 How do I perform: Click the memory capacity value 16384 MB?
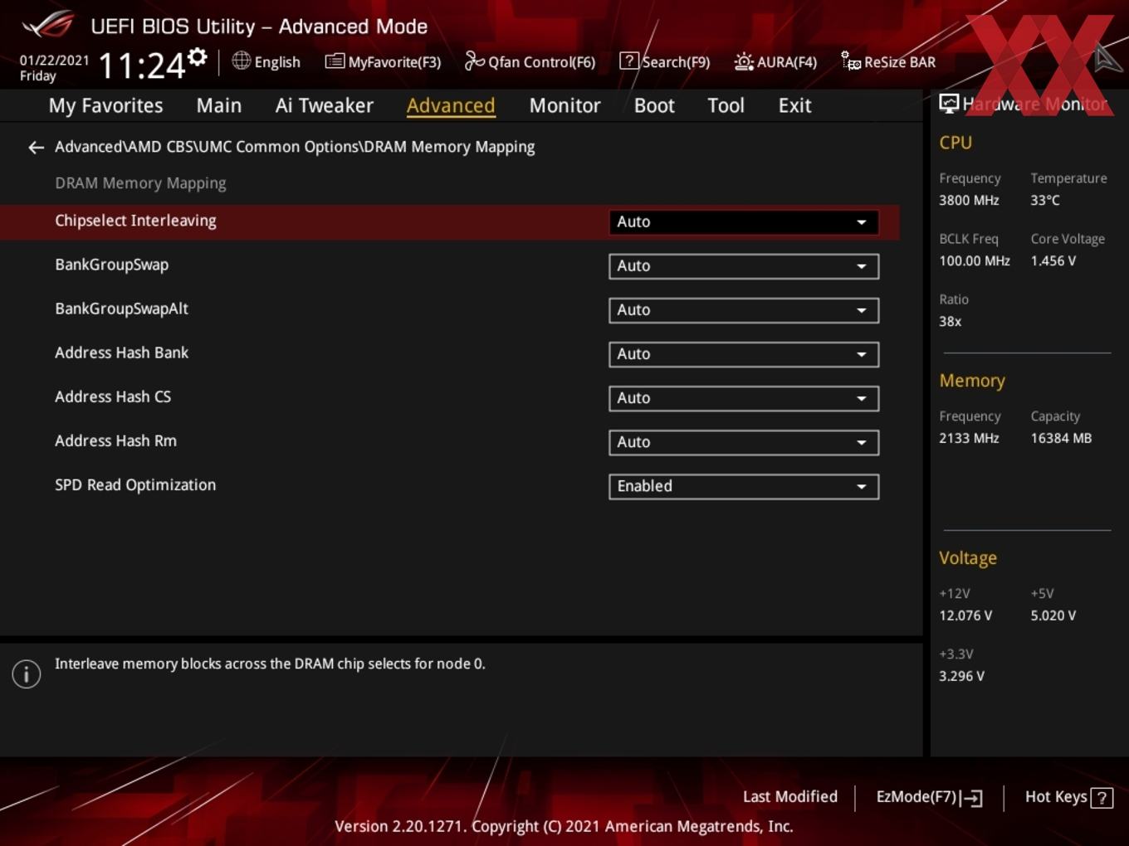tap(1061, 438)
